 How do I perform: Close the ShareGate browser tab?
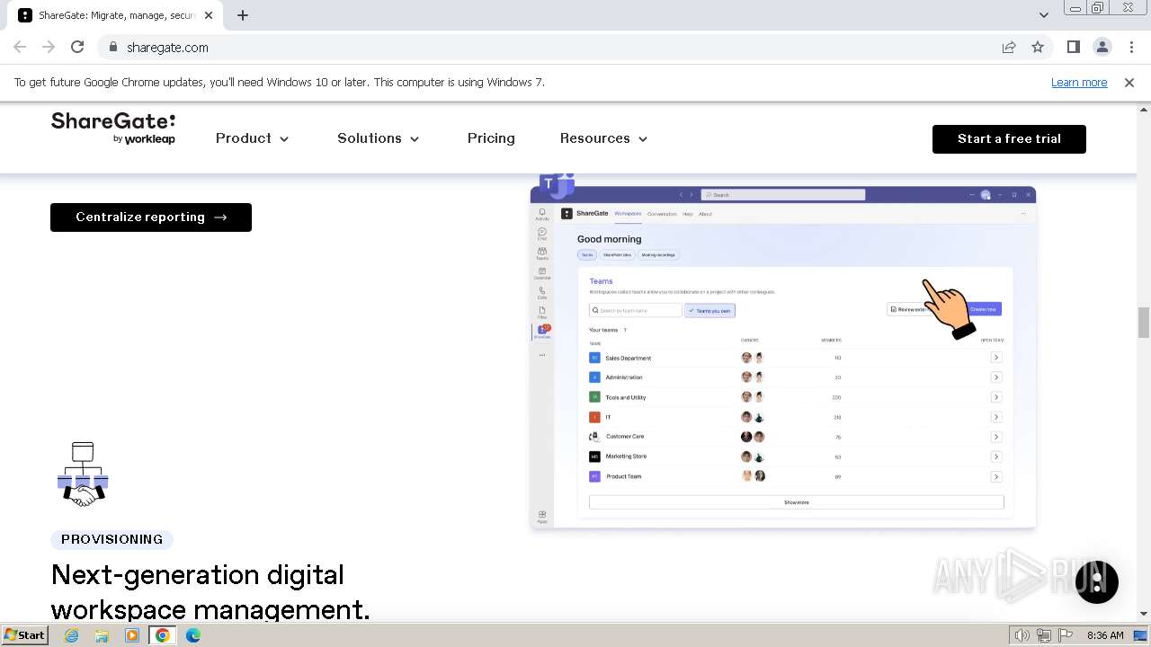tap(209, 15)
